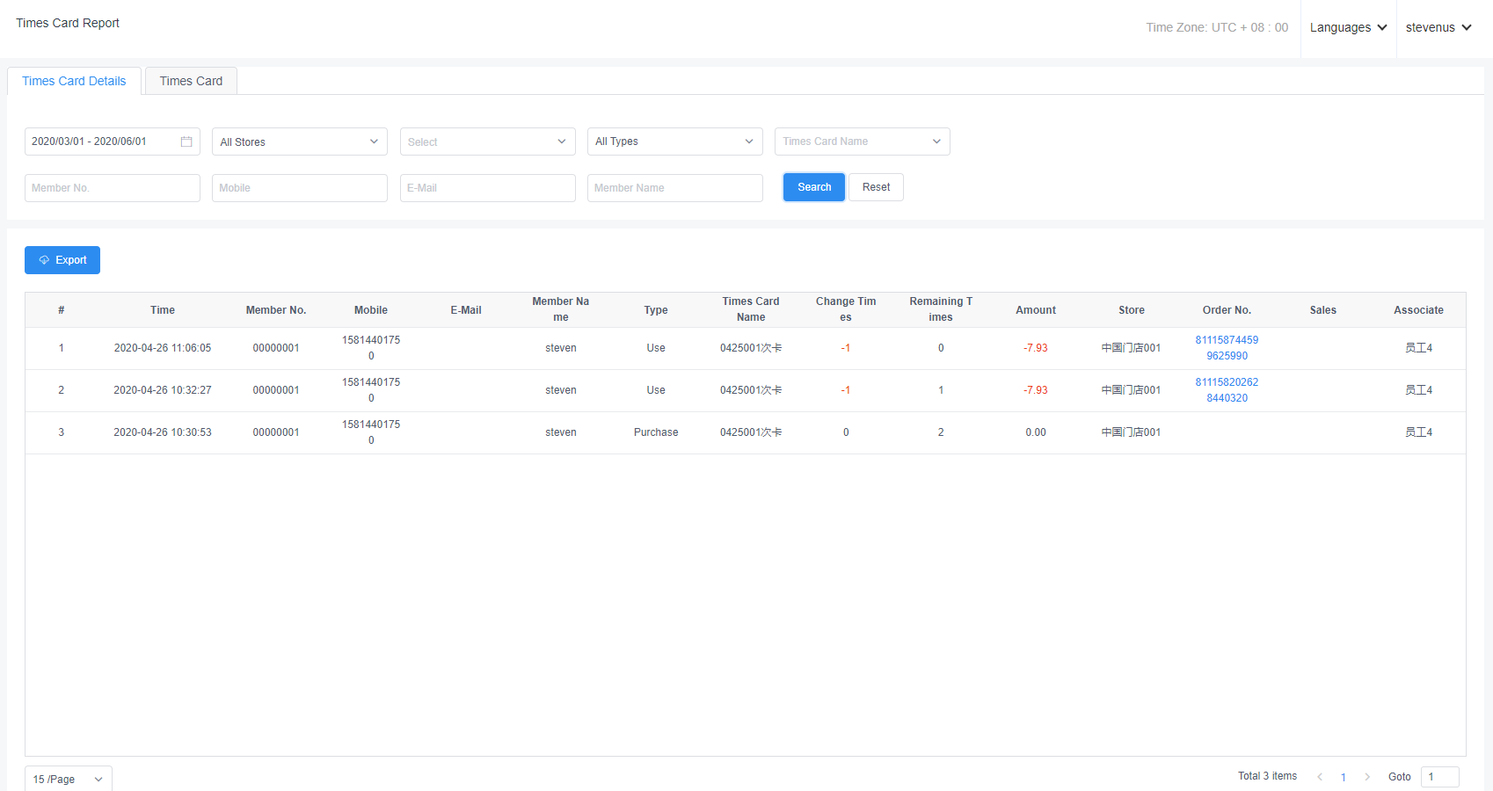Open the Times Card Name dropdown

click(862, 142)
